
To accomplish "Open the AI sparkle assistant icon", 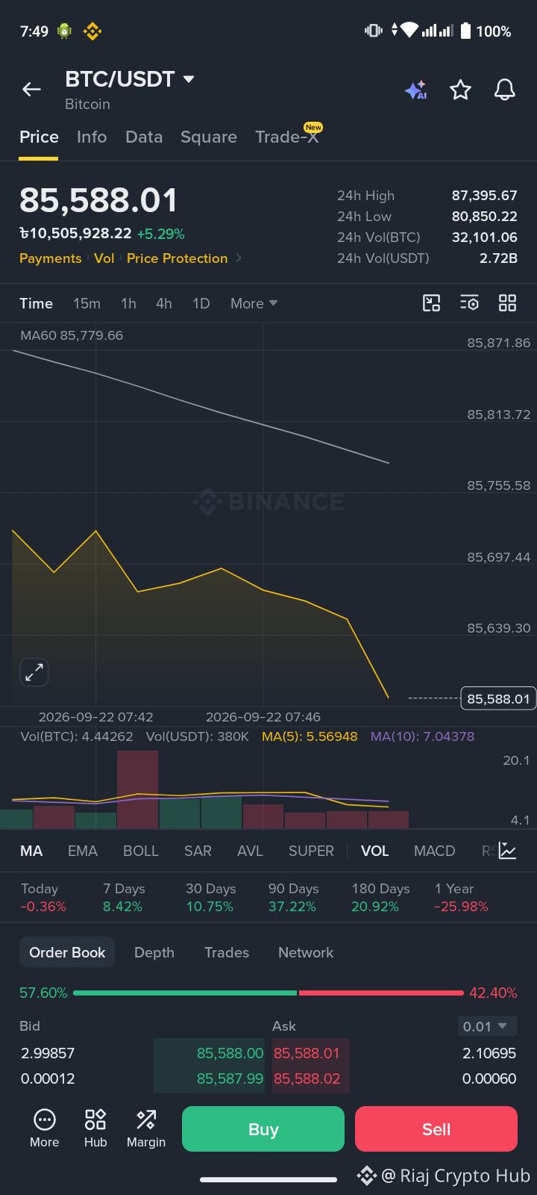I will (415, 90).
